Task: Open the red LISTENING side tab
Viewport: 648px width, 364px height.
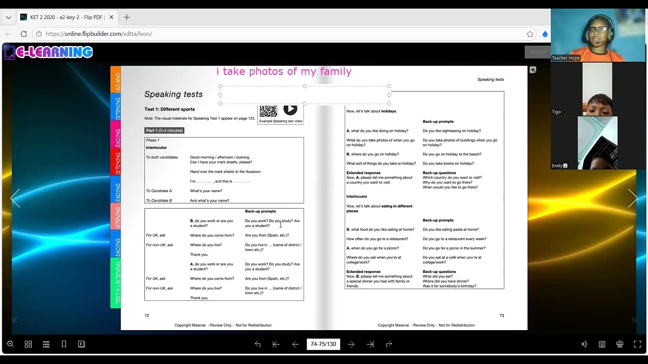Action: pos(116,162)
